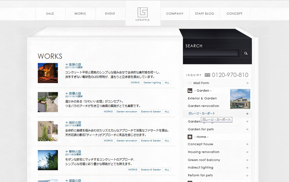Click the '- Garden -' section heading
The image size is (289, 182).
pos(203,91)
